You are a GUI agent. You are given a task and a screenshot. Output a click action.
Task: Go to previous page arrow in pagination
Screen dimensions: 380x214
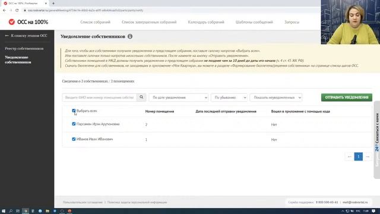tap(349, 156)
